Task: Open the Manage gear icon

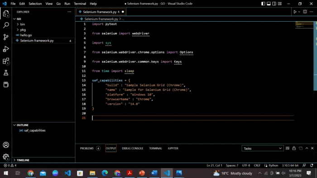Action: 6,157
